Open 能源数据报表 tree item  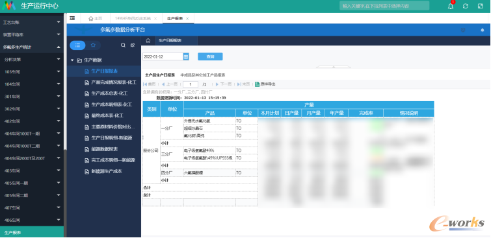pos(104,149)
